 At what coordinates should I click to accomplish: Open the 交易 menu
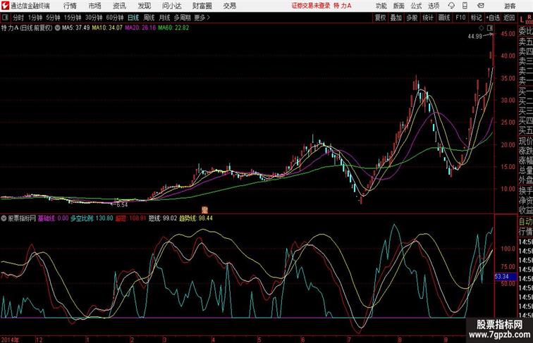coord(229,6)
